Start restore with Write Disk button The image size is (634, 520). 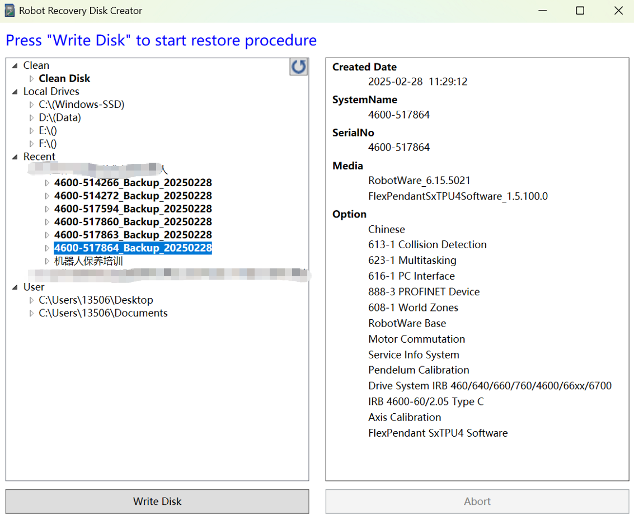(157, 502)
